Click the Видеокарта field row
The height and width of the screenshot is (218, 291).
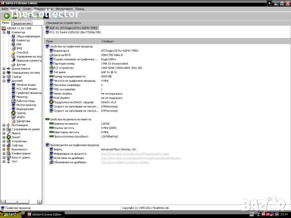[94, 50]
